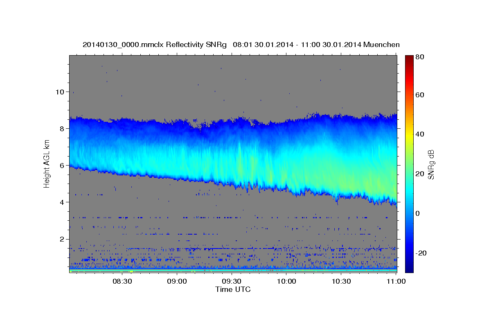This screenshot has width=491, height=327.
Task: Click the colorbar value 80
Action: click(419, 57)
